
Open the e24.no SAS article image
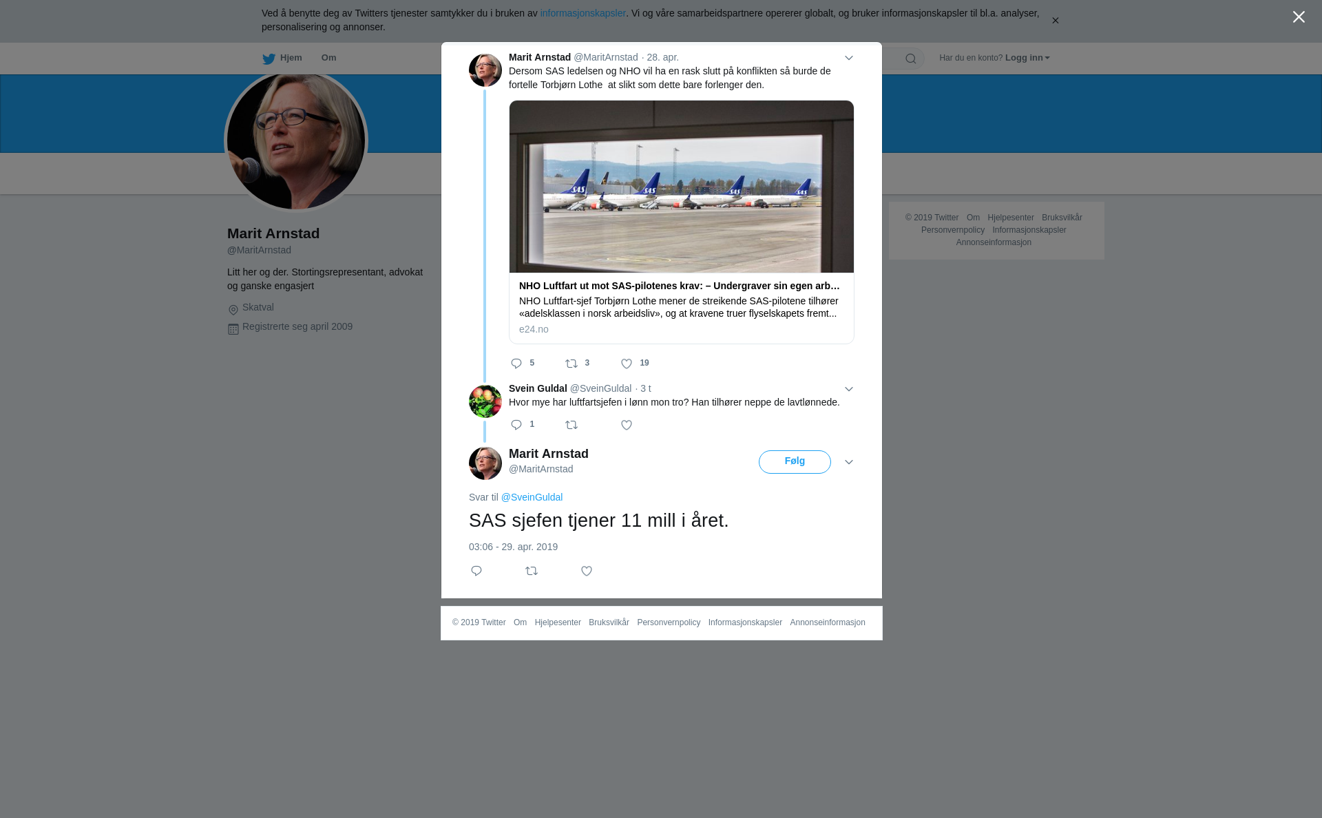click(682, 187)
